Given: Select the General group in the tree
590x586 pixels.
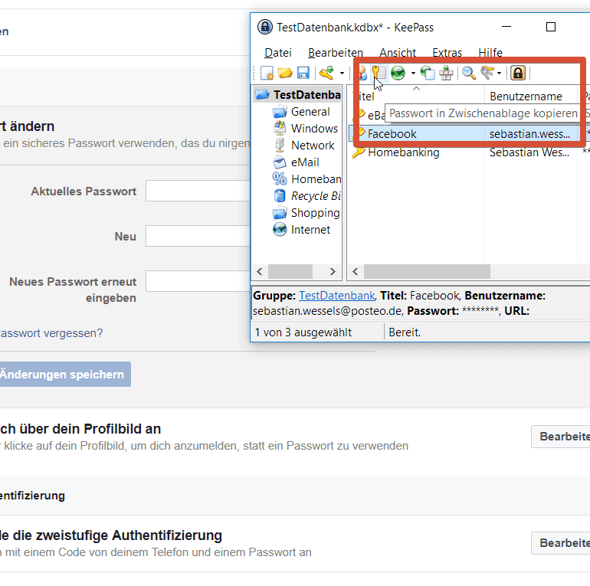Looking at the screenshot, I should point(310,112).
